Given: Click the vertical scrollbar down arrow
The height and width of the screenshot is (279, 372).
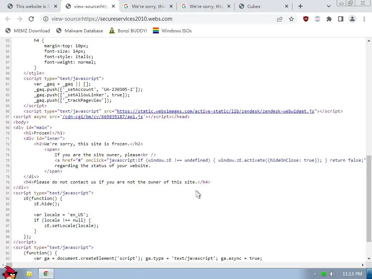Looking at the screenshot, I should (x=369, y=259).
